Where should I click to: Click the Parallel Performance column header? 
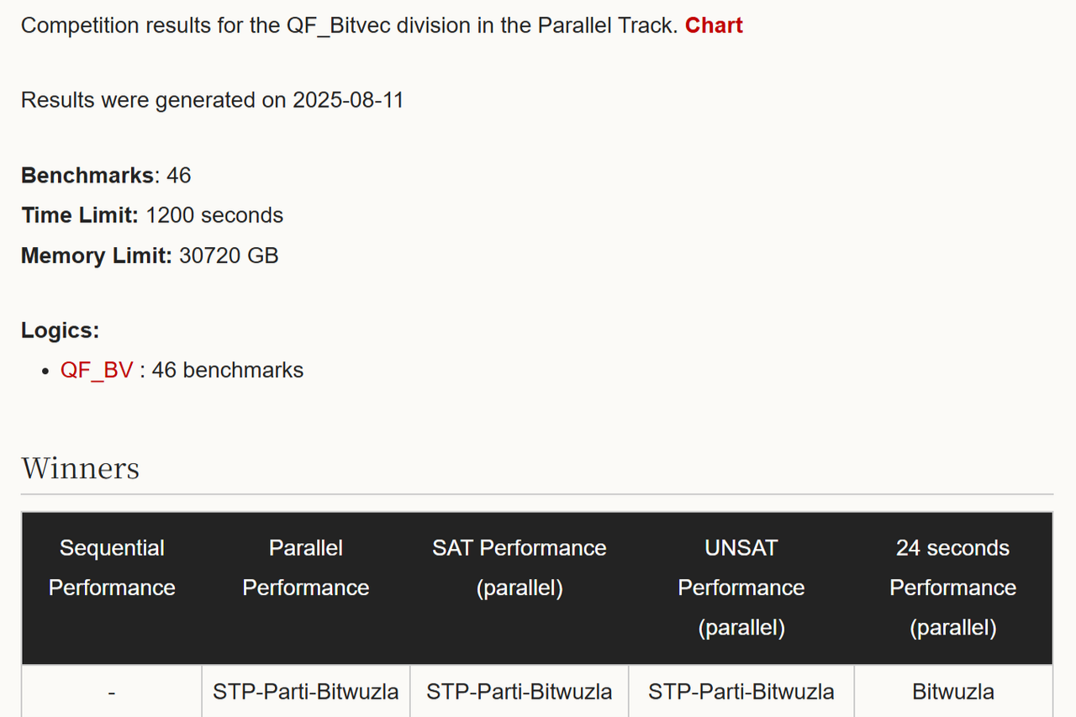pos(306,567)
